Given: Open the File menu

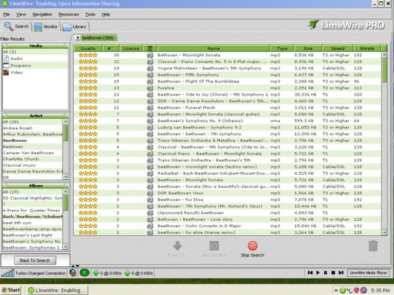Looking at the screenshot, I should point(7,14).
